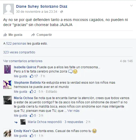The image size is (136, 140).
Task: Open the post options chevron menu
Action: tap(131, 6)
